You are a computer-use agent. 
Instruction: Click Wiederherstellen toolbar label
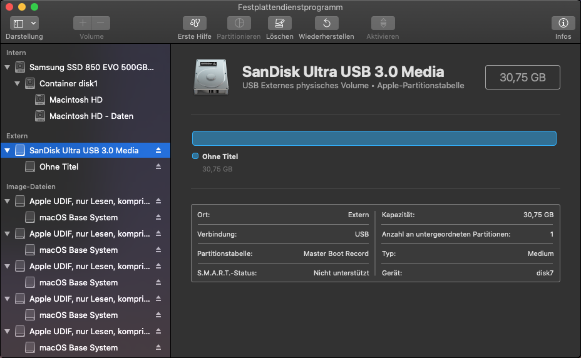pyautogui.click(x=326, y=36)
